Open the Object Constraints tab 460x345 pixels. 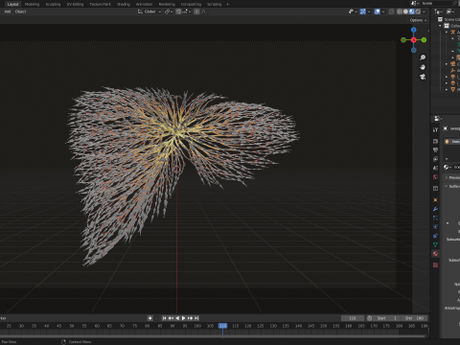435,236
